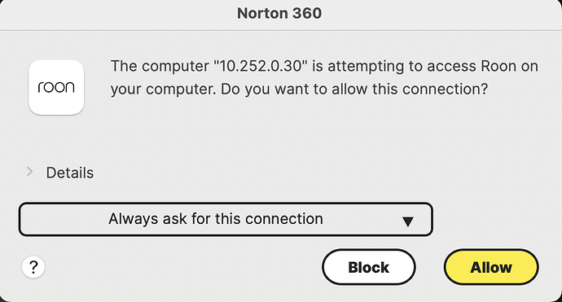Click the Norton 360 title bar
Screen dimensions: 562x302
click(281, 15)
